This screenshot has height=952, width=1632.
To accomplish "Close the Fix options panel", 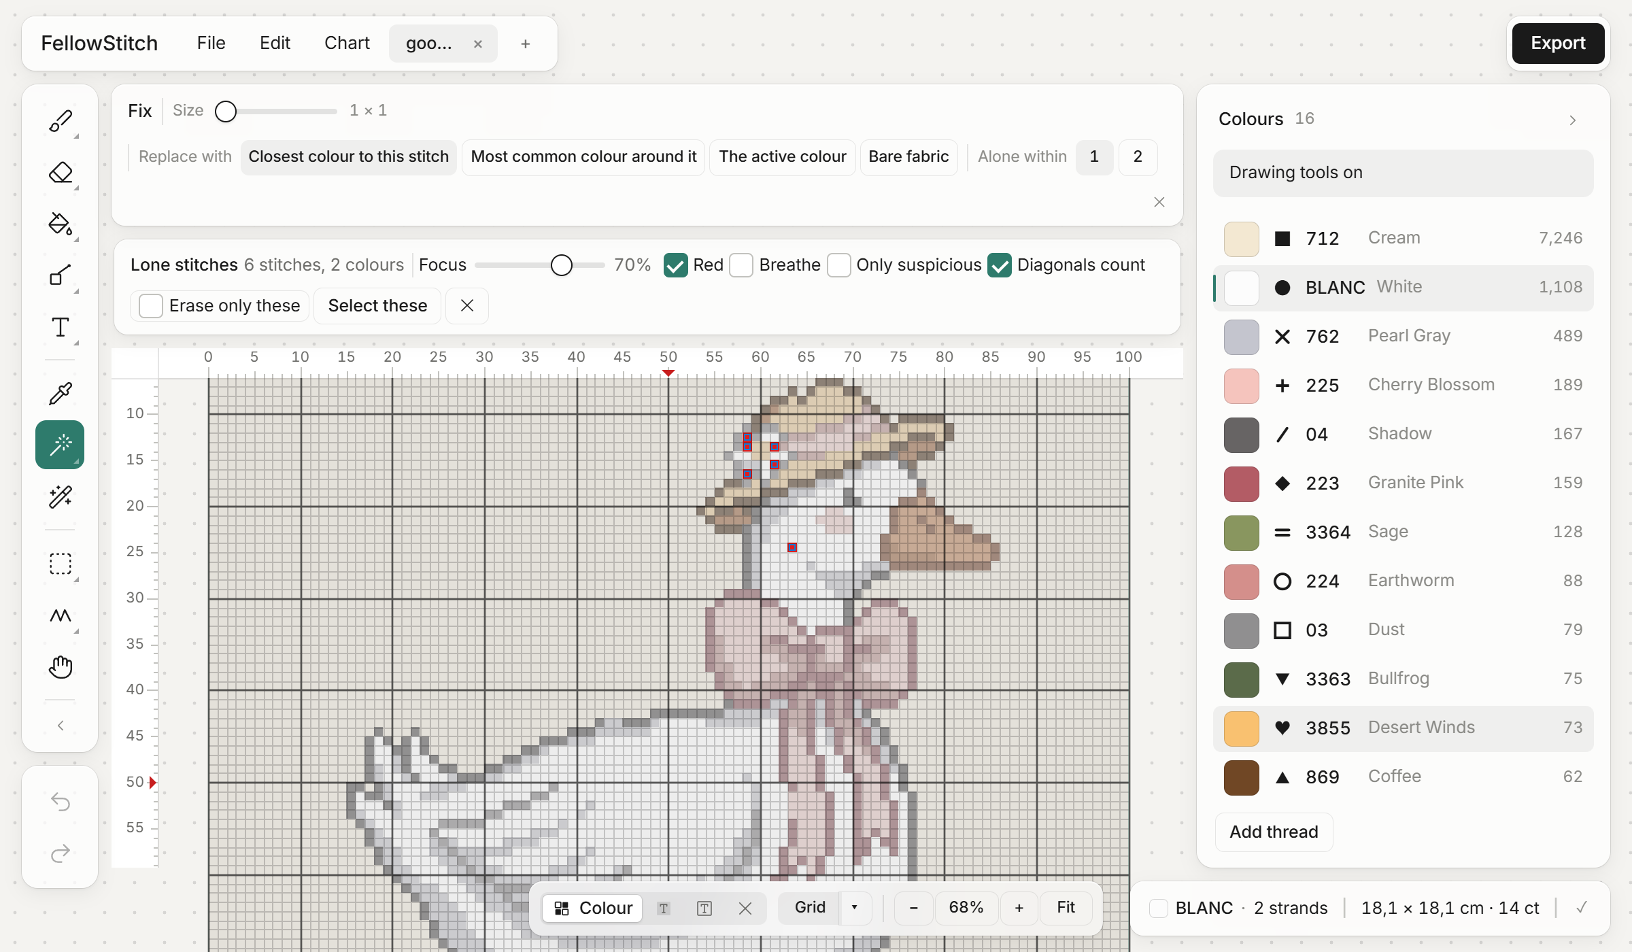I will pos(1159,202).
